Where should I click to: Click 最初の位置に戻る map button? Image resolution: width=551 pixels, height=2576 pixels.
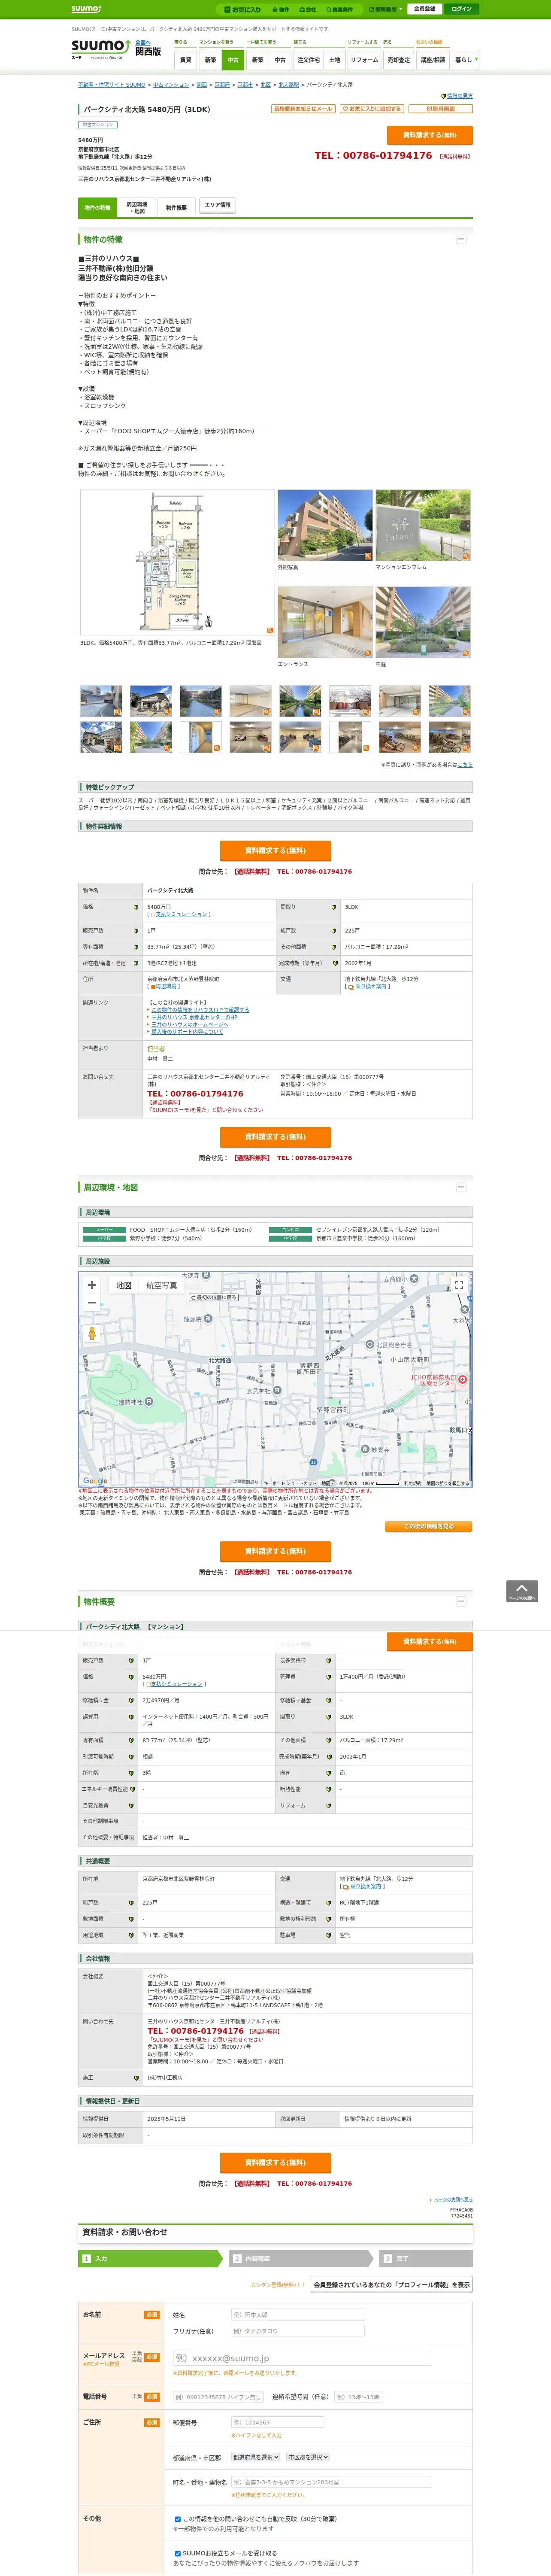214,1297
